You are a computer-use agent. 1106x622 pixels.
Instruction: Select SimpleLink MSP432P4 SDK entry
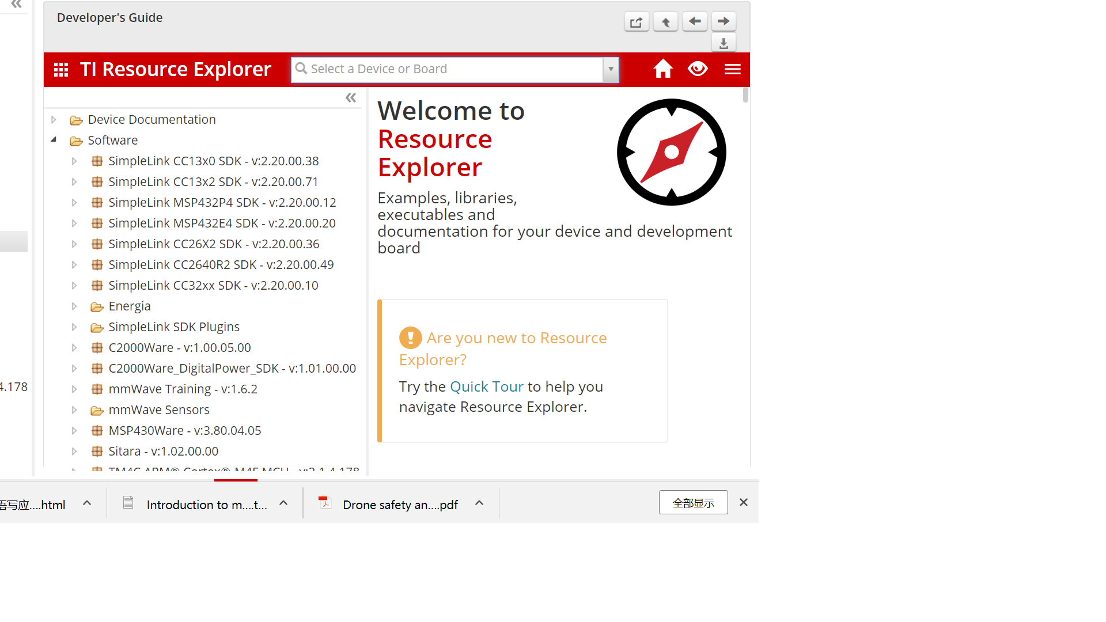(x=222, y=203)
